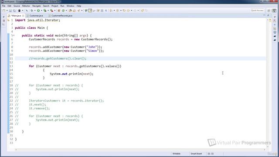Click the External Tools run icon
Viewport: 279px width, 157px height.
[51, 10]
